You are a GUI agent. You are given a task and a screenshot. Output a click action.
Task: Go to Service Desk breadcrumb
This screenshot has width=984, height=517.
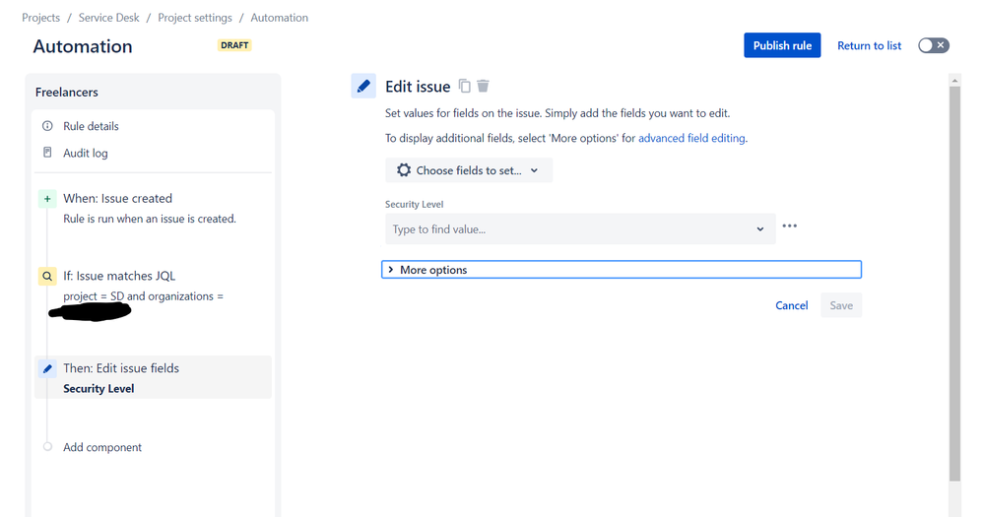pos(108,18)
